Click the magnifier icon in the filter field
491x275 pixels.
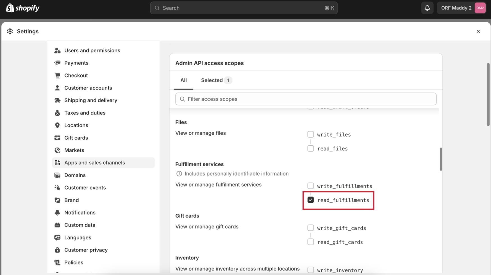(x=182, y=99)
